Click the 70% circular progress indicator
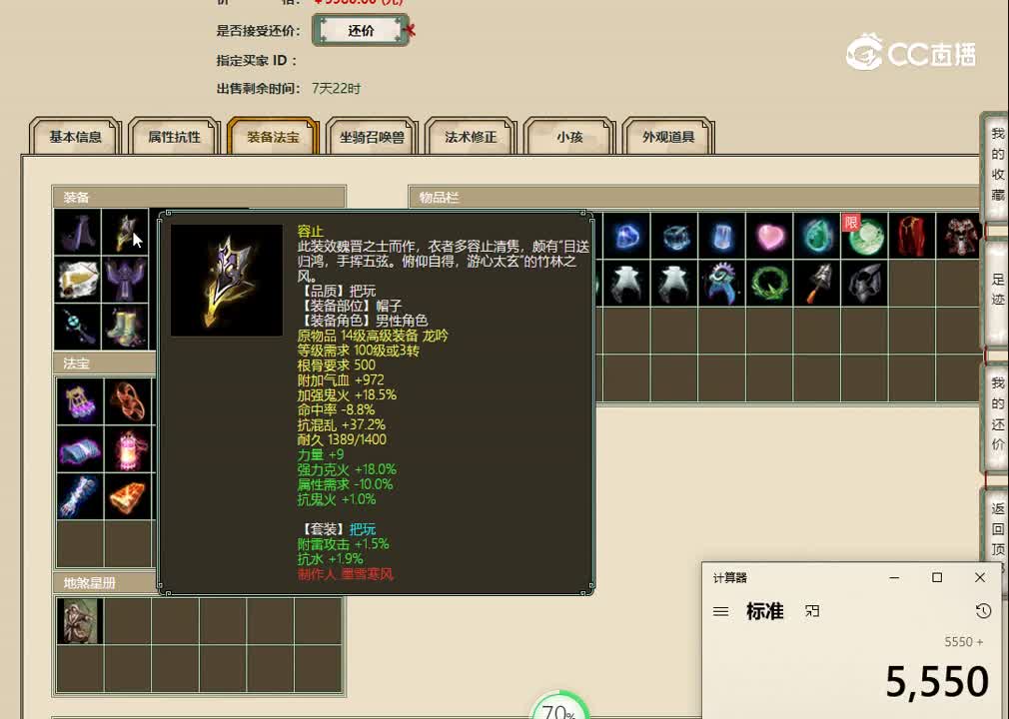The height and width of the screenshot is (719, 1009). [x=559, y=705]
